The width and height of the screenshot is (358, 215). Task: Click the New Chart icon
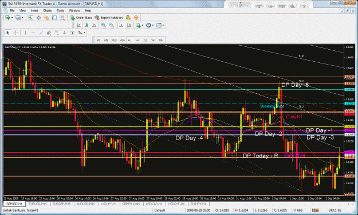(7, 18)
